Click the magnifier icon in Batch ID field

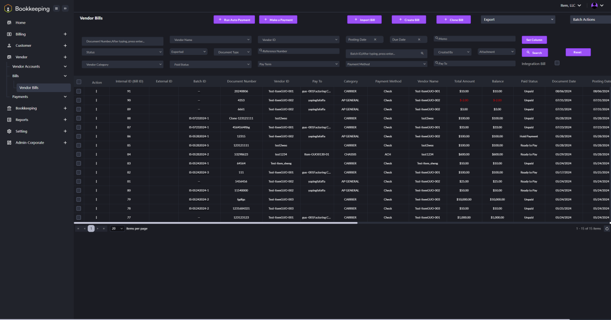tap(422, 53)
